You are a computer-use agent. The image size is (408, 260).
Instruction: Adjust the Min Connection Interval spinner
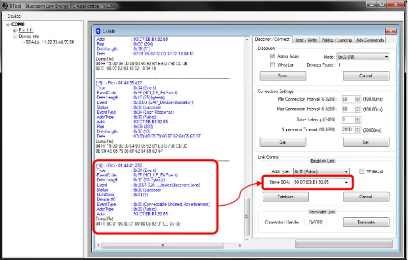coord(358,99)
